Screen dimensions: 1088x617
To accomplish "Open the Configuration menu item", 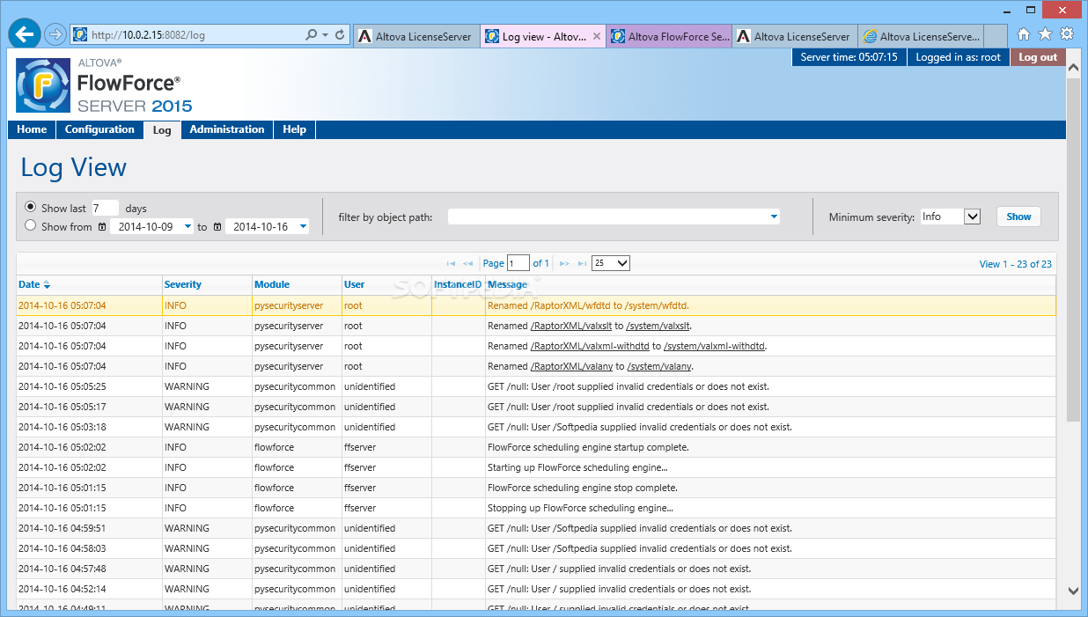I will click(99, 129).
